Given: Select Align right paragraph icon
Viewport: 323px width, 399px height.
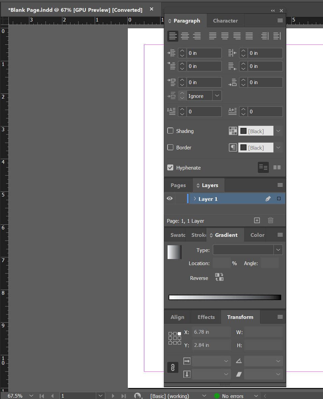Looking at the screenshot, I should click(197, 36).
